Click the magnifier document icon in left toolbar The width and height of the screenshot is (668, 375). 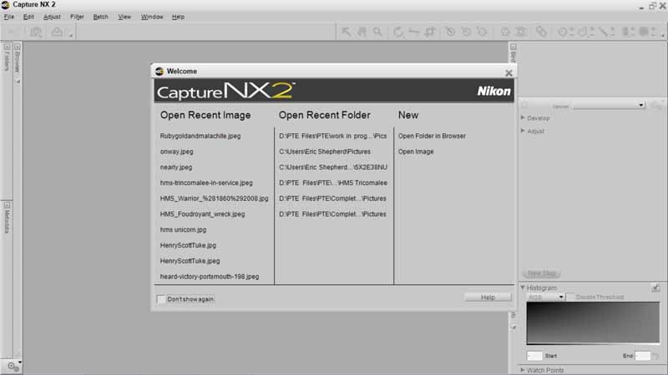tap(36, 32)
